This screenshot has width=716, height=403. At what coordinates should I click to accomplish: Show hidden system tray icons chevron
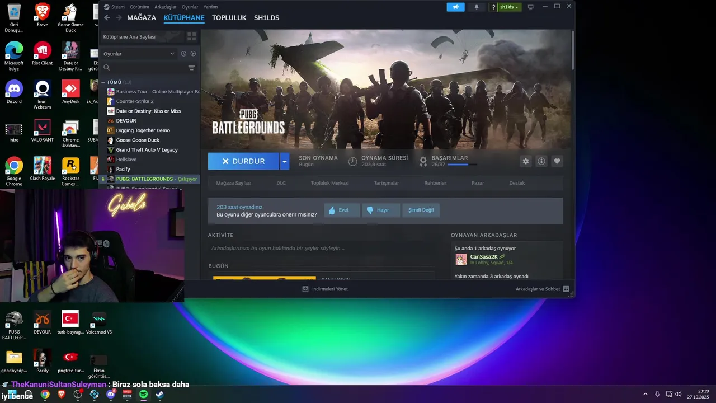[x=645, y=394]
